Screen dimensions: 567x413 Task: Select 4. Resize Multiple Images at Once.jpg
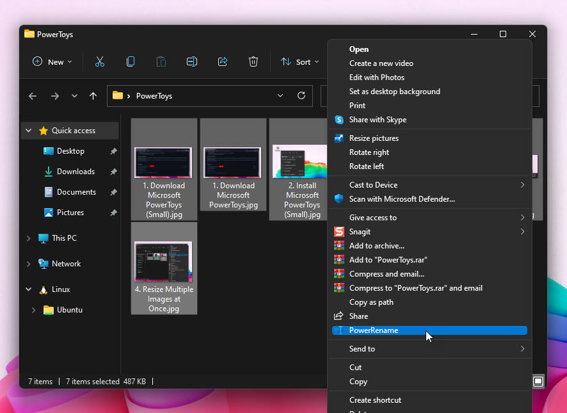[x=164, y=268]
